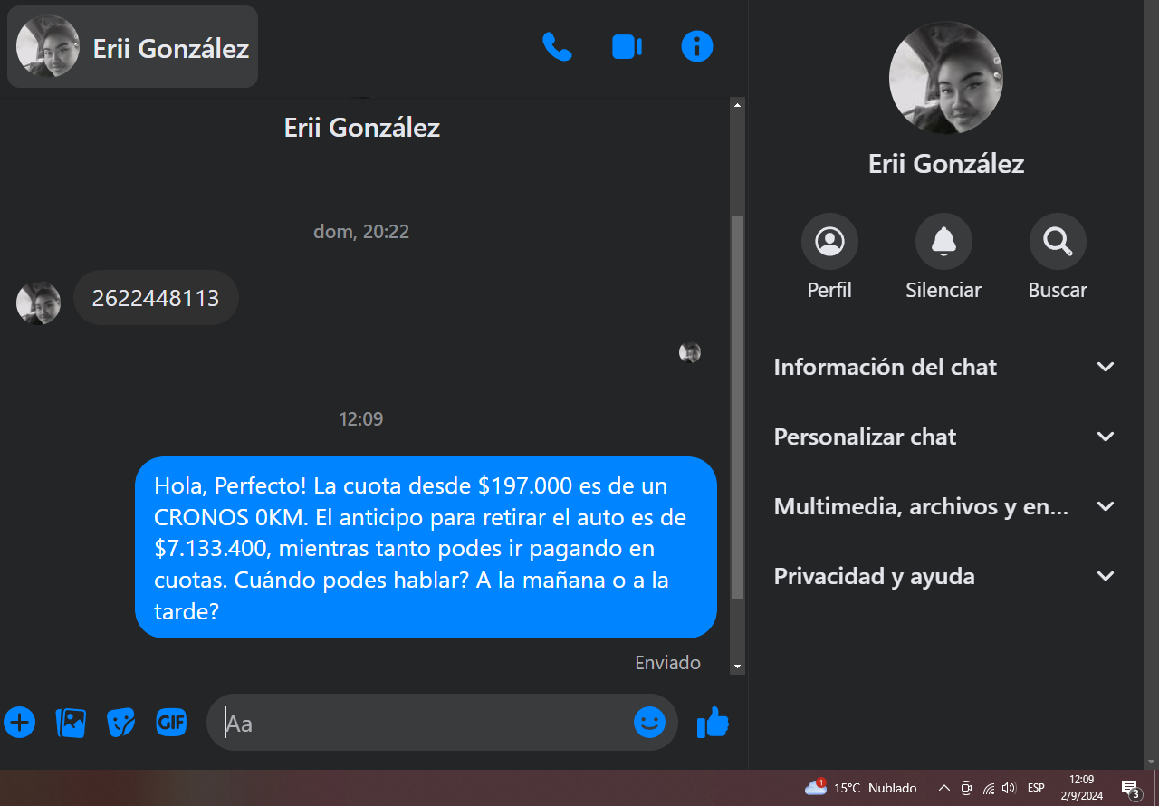The height and width of the screenshot is (806, 1159).
Task: Expand Multimedia, archivos y enlaces section
Action: [x=944, y=506]
